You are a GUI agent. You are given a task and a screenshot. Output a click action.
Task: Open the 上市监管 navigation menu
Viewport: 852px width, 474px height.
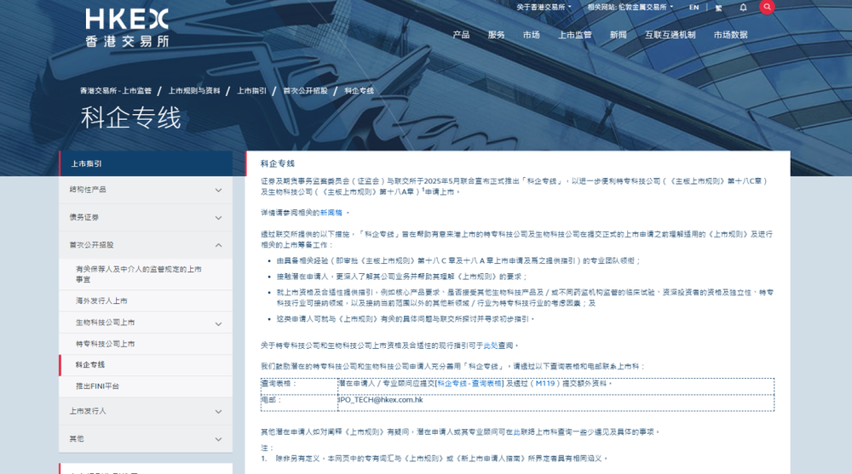point(574,35)
